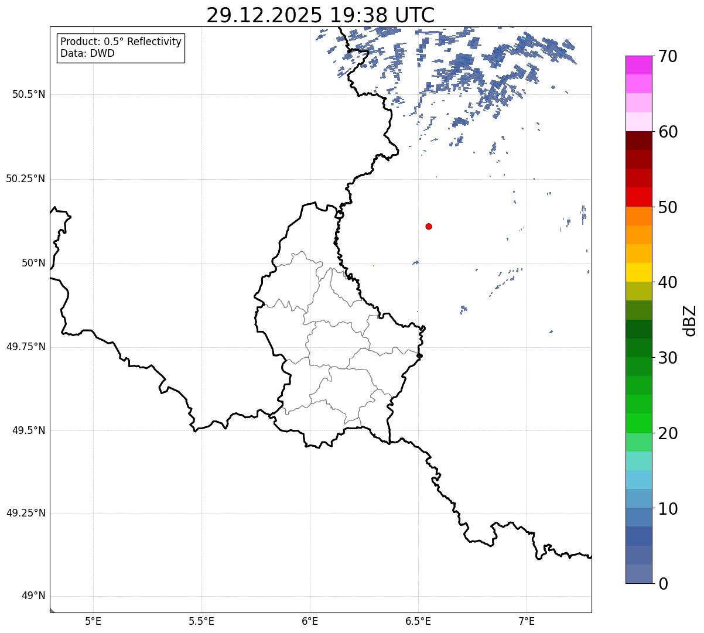The width and height of the screenshot is (704, 633).
Task: Click the 49.25°N latitude label
Action: [25, 513]
